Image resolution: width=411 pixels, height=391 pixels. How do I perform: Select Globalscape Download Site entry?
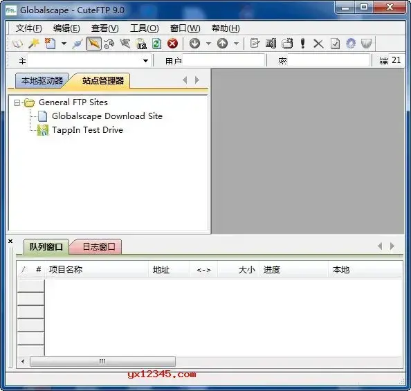(x=107, y=116)
